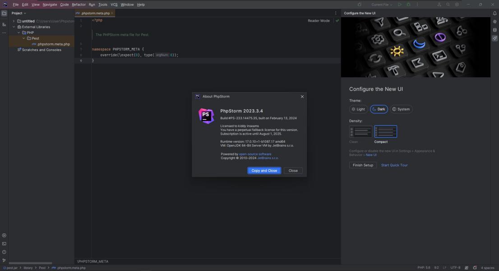Select the System theme option
Image resolution: width=499 pixels, height=271 pixels.
pyautogui.click(x=401, y=109)
